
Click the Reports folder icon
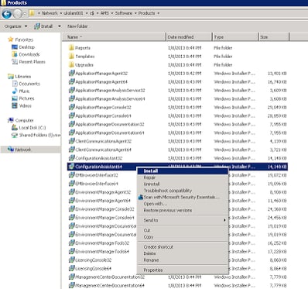point(71,48)
